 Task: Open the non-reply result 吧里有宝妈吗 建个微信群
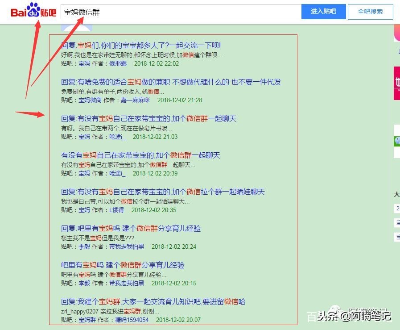point(123,265)
